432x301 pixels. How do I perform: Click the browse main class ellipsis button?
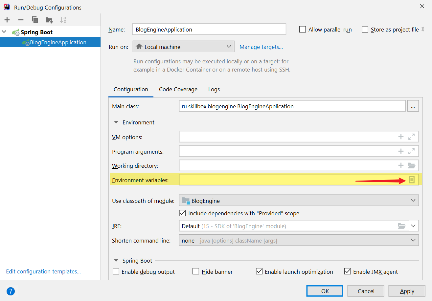click(413, 106)
